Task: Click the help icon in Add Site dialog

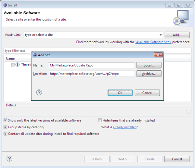Action: click(x=39, y=92)
